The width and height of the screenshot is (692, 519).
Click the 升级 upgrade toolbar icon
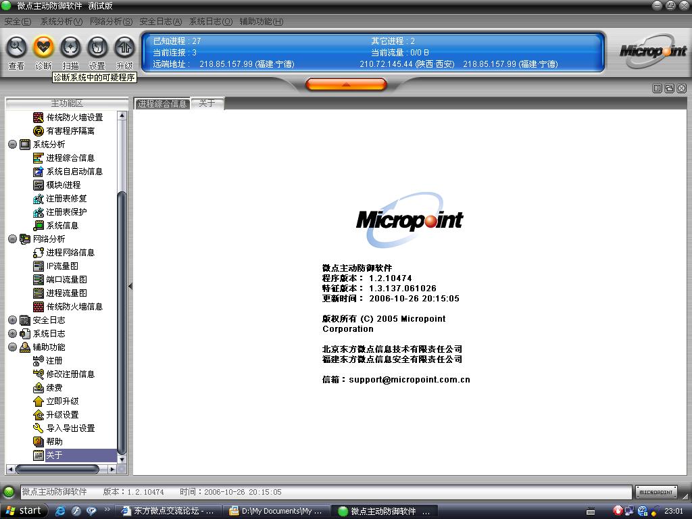[124, 47]
